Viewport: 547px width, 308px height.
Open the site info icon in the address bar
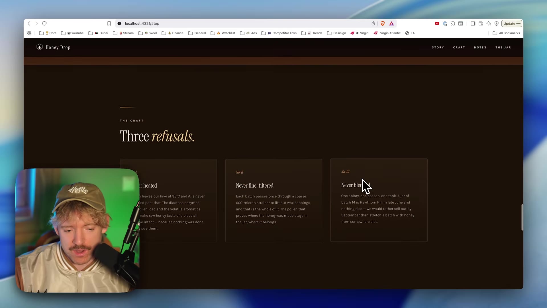[119, 23]
